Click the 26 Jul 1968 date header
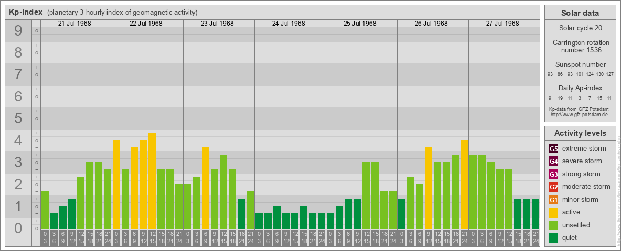This screenshot has height=251, width=621. coord(431,24)
